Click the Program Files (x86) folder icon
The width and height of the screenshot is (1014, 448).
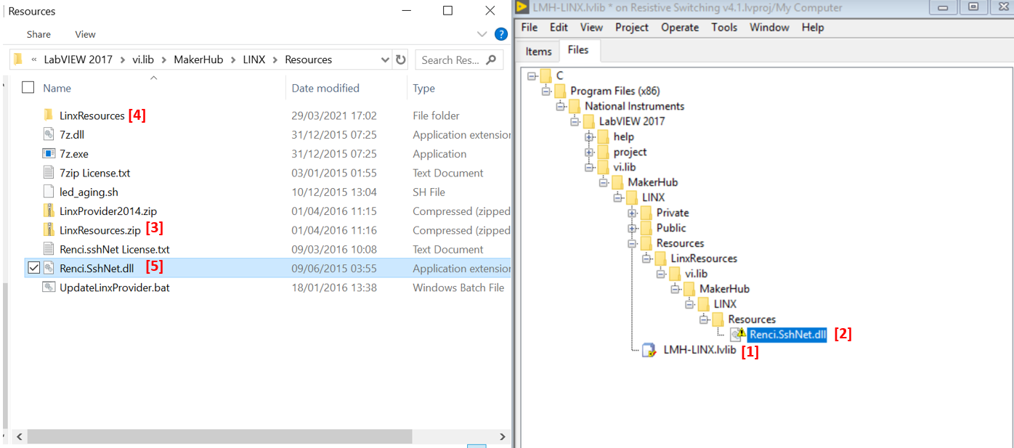pyautogui.click(x=560, y=91)
